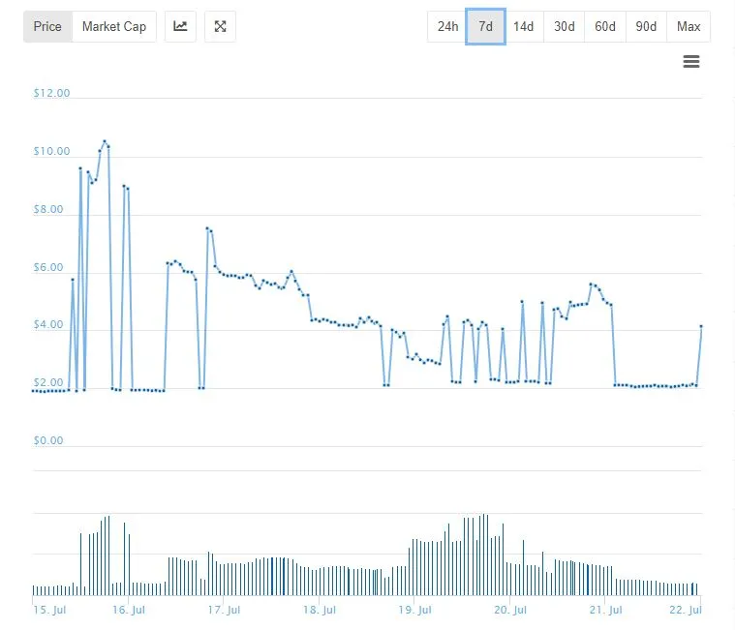
Task: Click the $12.00 axis label
Action: (51, 93)
